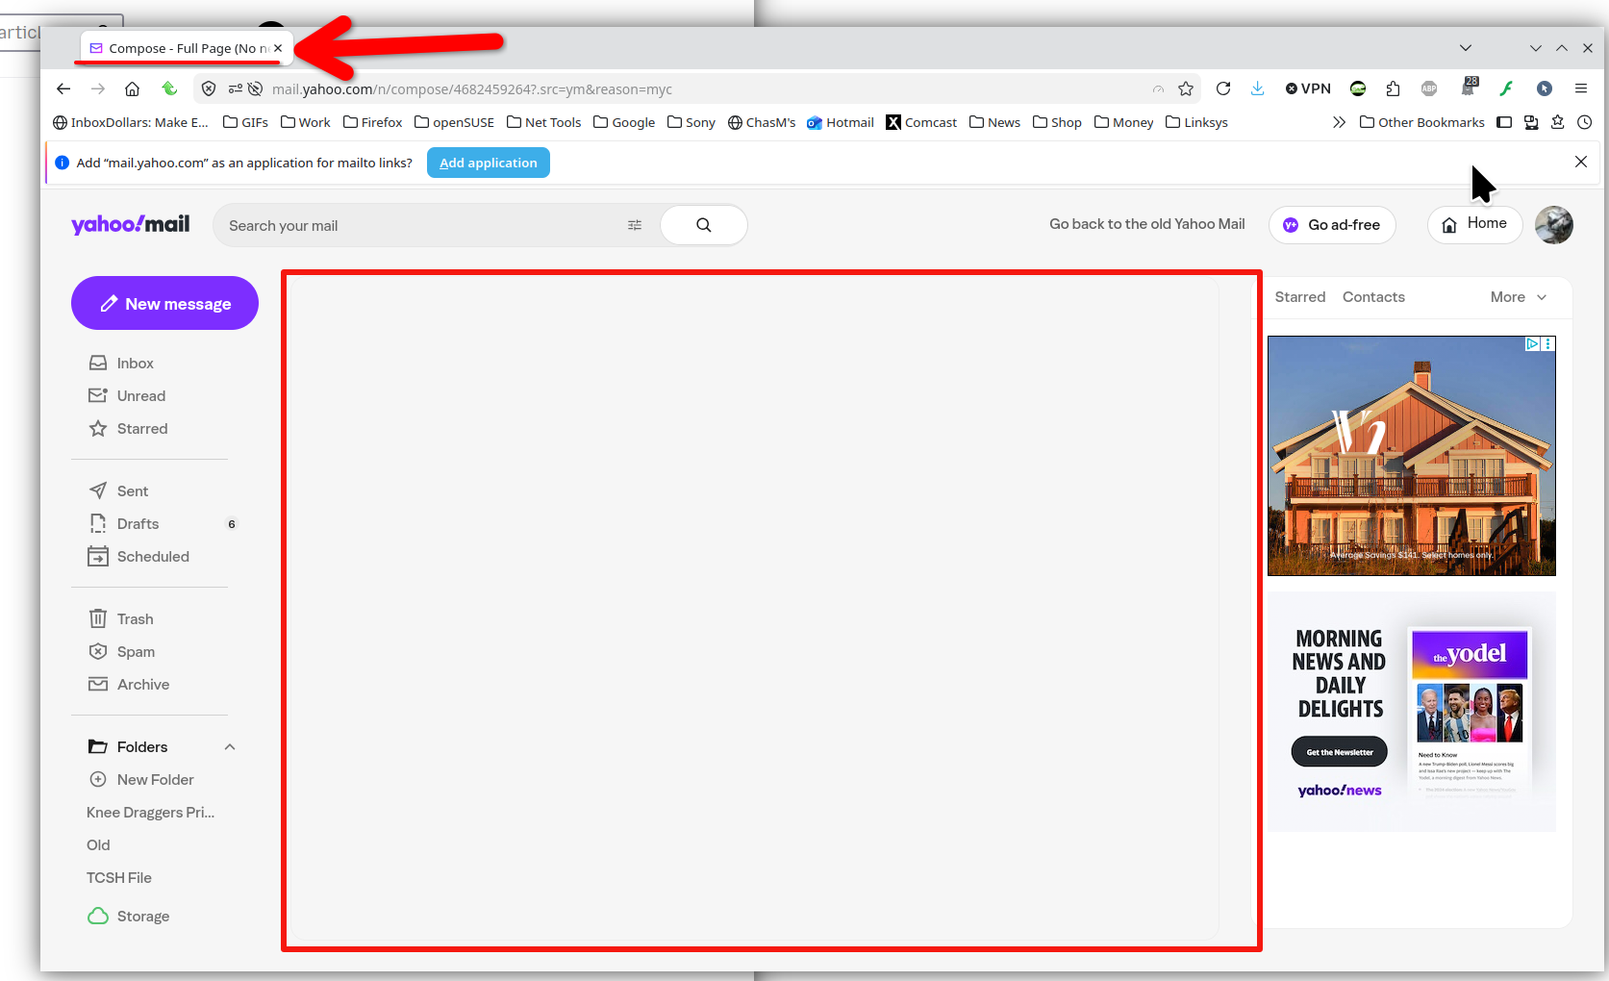
Task: Click Go back to the old Yahoo Mail
Action: 1147,224
